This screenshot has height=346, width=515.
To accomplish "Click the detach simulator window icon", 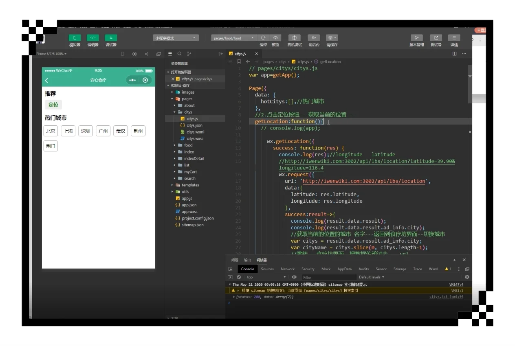I will point(158,54).
